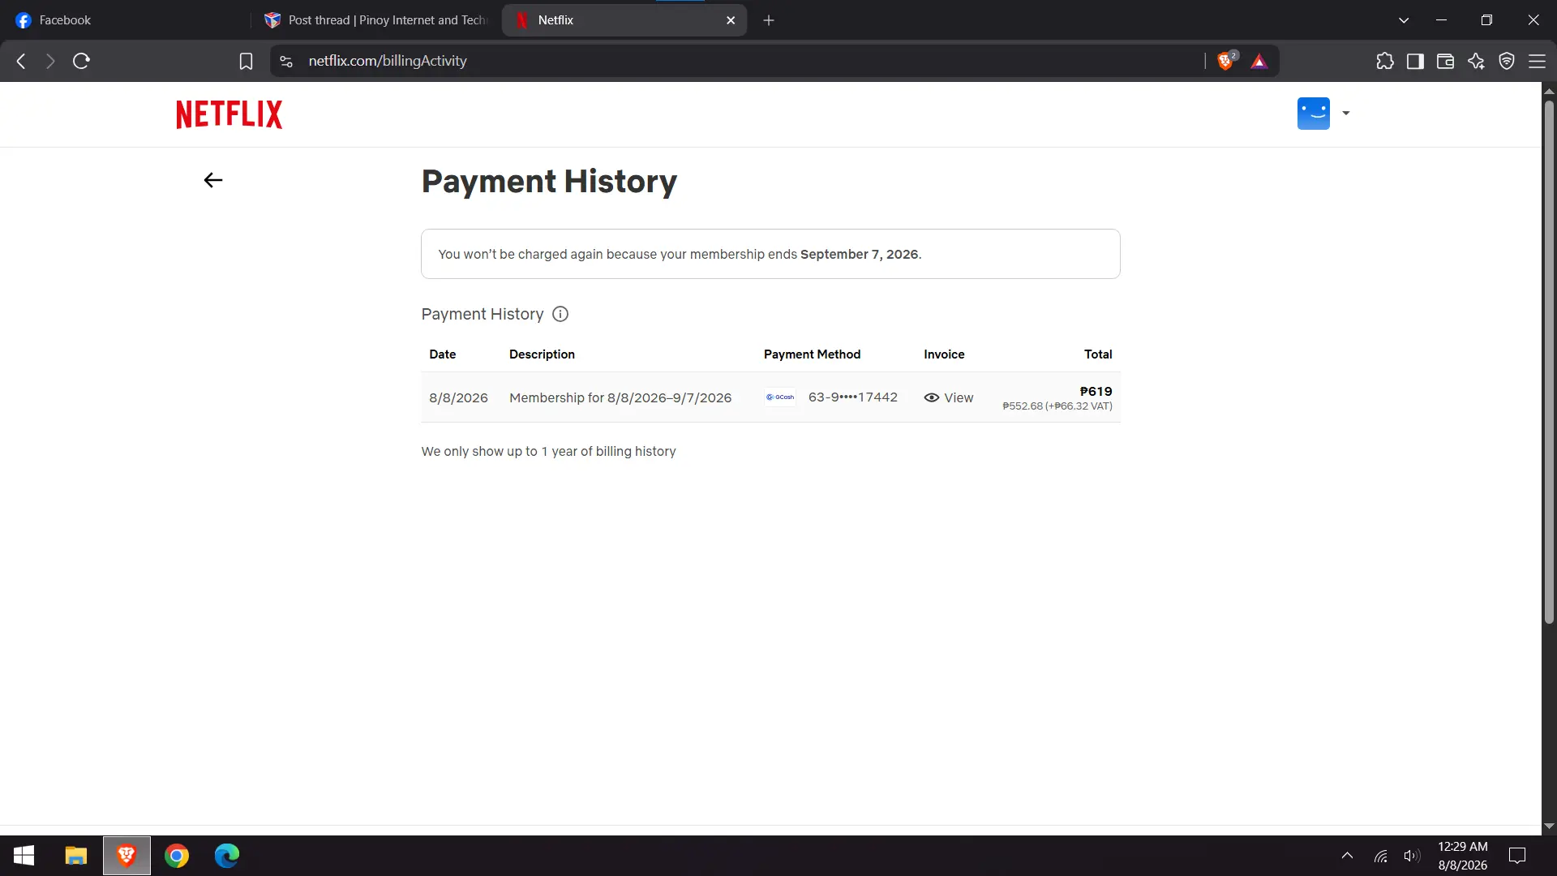Screen dimensions: 1557x876
Task: Click the Membership for 8/8/2026–9/7/2026 description
Action: (x=620, y=397)
